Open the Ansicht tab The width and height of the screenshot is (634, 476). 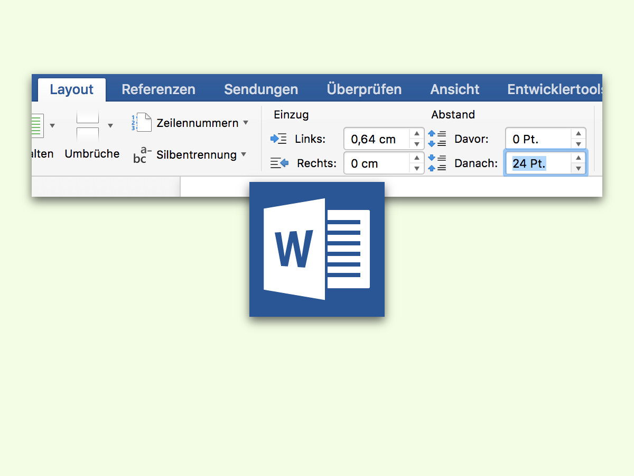coord(455,89)
